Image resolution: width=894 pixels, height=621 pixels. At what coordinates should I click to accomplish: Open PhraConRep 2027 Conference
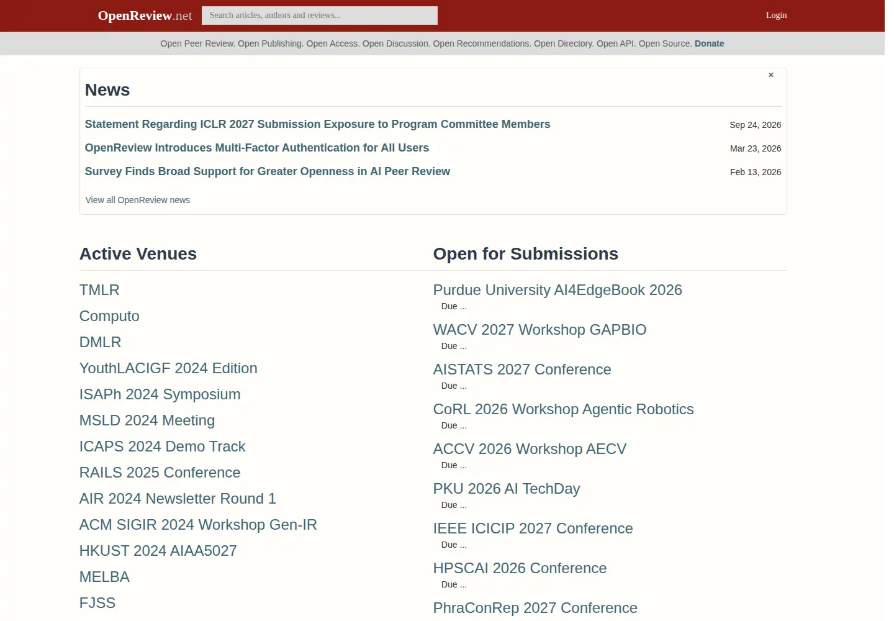[535, 608]
